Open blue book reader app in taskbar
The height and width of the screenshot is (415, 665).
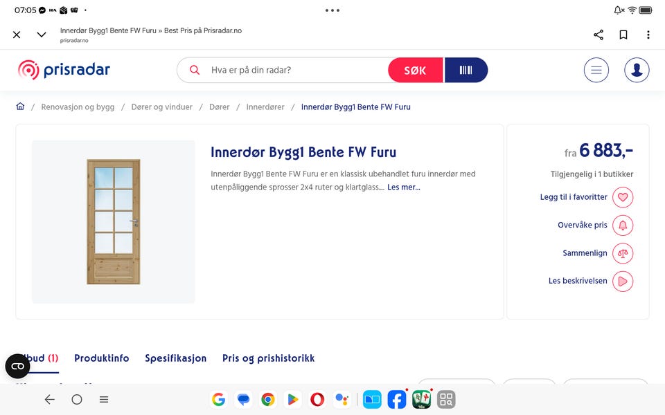tap(372, 399)
